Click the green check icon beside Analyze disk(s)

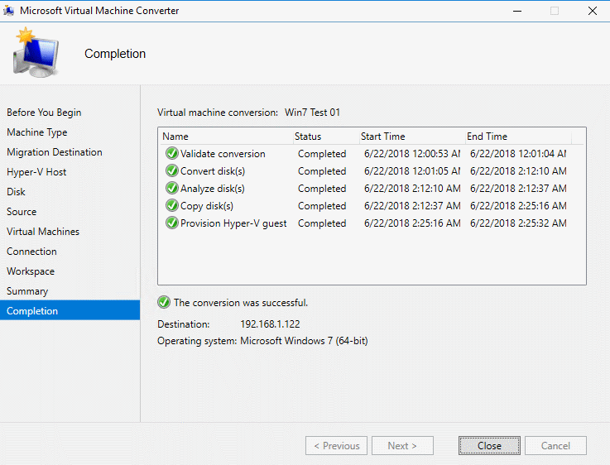pos(171,188)
